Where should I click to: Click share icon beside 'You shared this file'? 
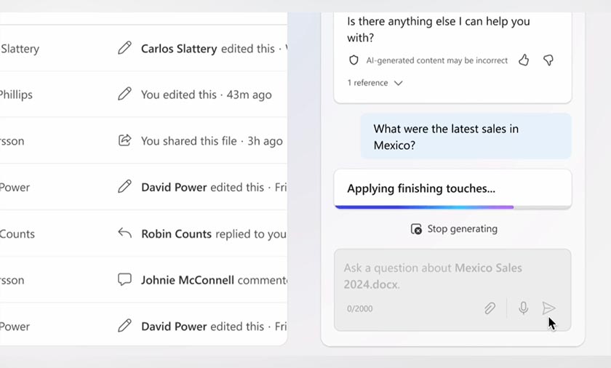[125, 140]
